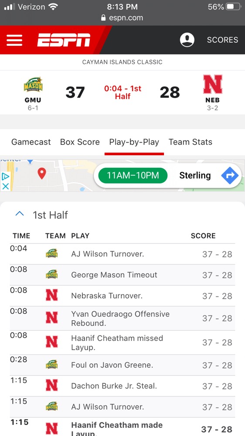Tap the George Mason Timeout play row

[122, 275]
